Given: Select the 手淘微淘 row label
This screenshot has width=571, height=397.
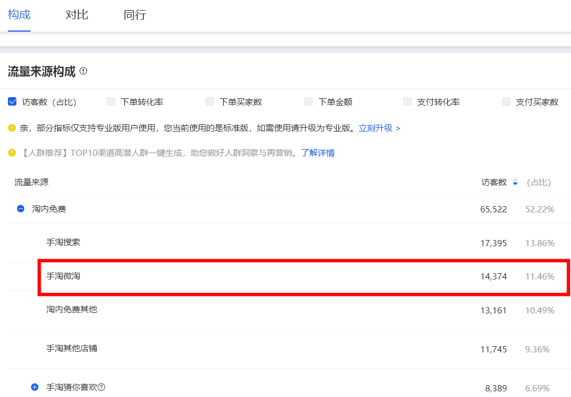Looking at the screenshot, I should [63, 276].
